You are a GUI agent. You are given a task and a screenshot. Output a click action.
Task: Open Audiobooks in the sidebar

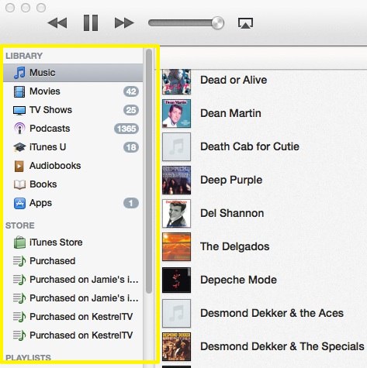point(73,166)
